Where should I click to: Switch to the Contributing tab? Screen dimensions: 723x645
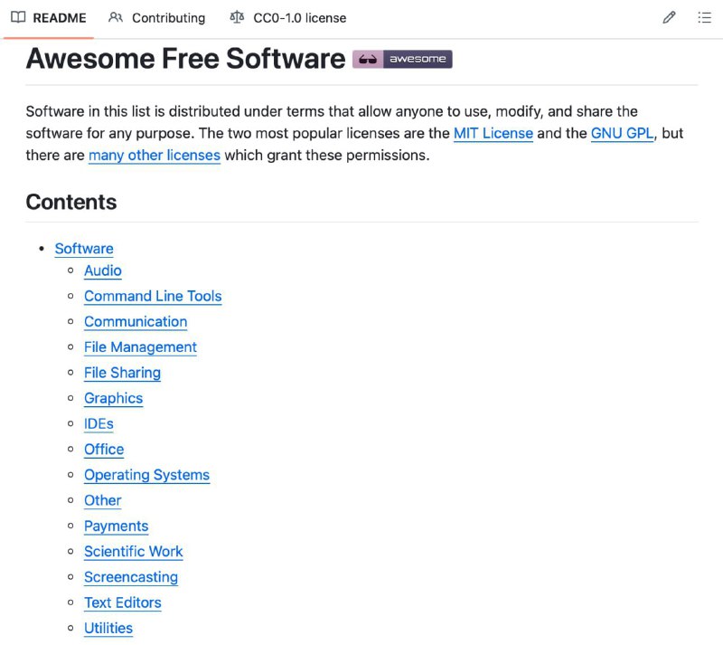pyautogui.click(x=167, y=17)
